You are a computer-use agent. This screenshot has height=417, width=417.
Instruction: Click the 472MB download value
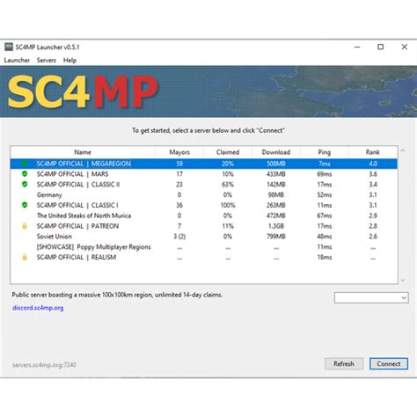pyautogui.click(x=276, y=216)
